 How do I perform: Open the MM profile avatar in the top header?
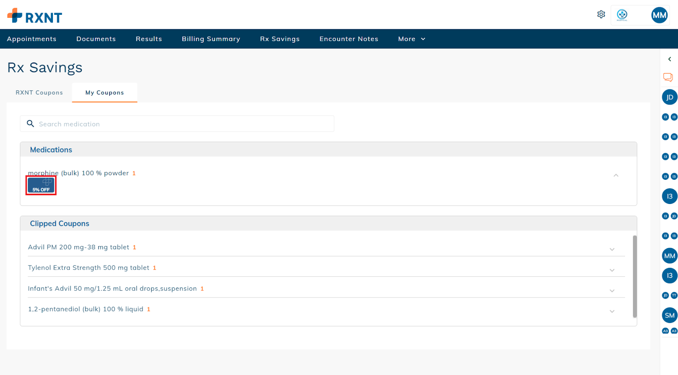[659, 15]
